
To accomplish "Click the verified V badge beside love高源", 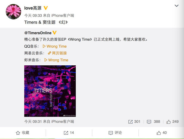I will click(x=46, y=8).
